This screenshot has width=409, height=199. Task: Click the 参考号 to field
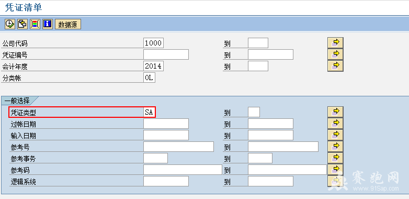283,147
